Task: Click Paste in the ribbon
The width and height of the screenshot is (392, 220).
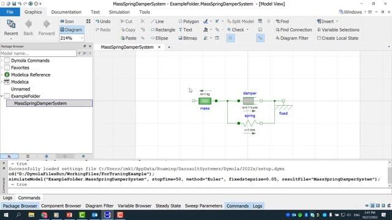Action: [129, 38]
